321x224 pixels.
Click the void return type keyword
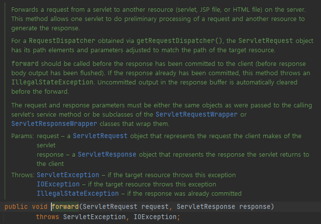40,206
